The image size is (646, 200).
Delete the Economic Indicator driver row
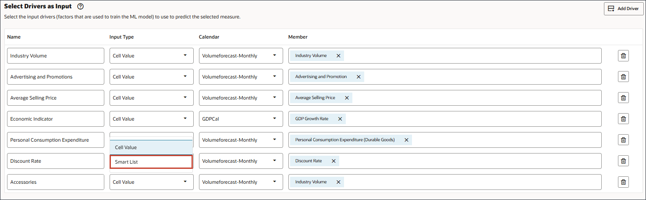coord(623,119)
